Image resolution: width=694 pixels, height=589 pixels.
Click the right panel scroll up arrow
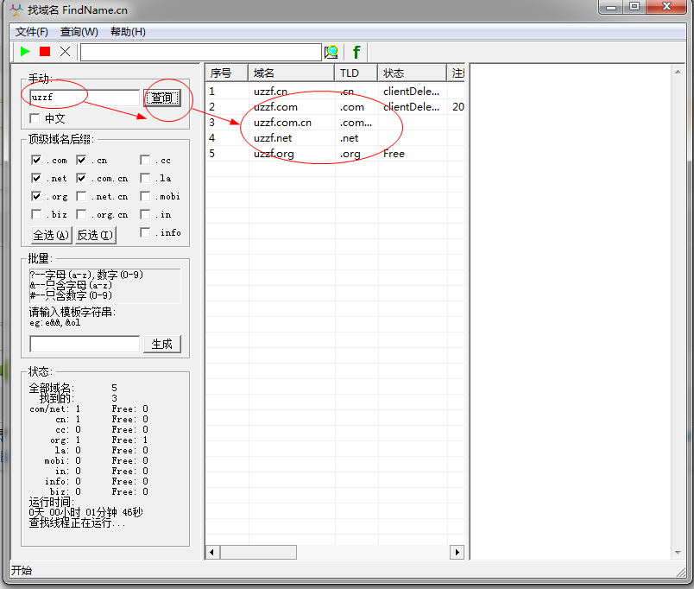(678, 72)
